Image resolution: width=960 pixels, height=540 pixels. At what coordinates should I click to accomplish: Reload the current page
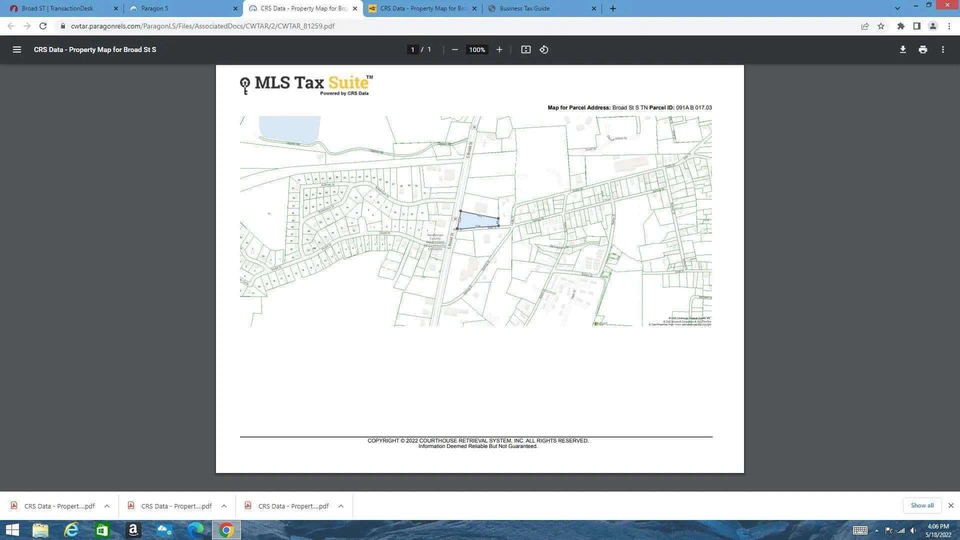click(x=43, y=26)
